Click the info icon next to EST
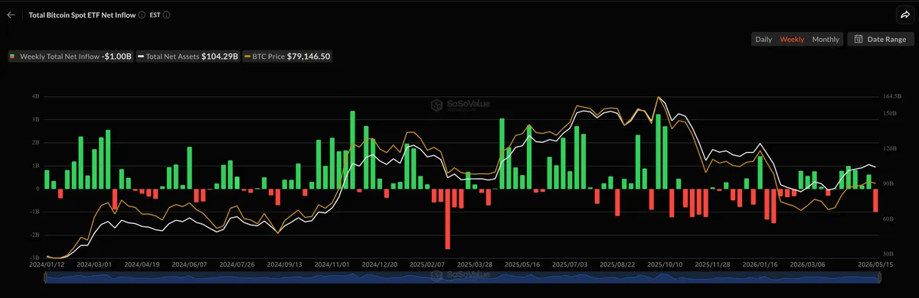Screen dimensions: 919x298 167,15
